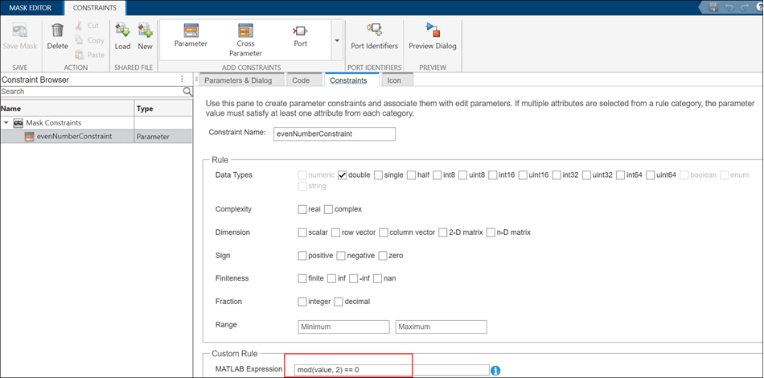This screenshot has width=764, height=378.
Task: Check the int16 data type
Action: tap(493, 175)
